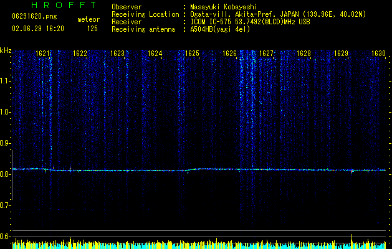This screenshot has width=392, height=249.
Task: Click the 1.1 kHz axis label
Action: [5, 81]
